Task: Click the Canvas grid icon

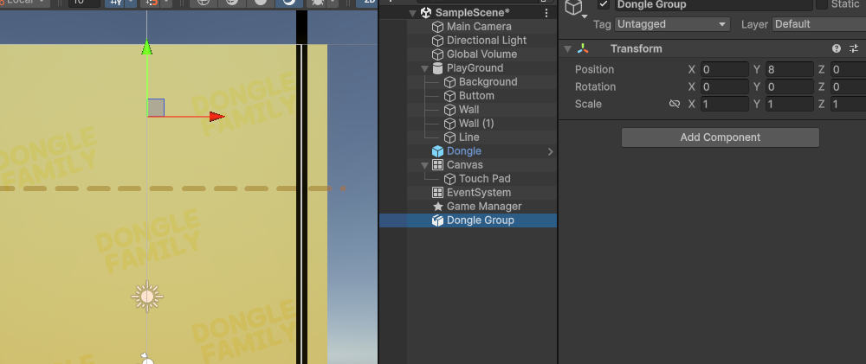Action: 437,165
